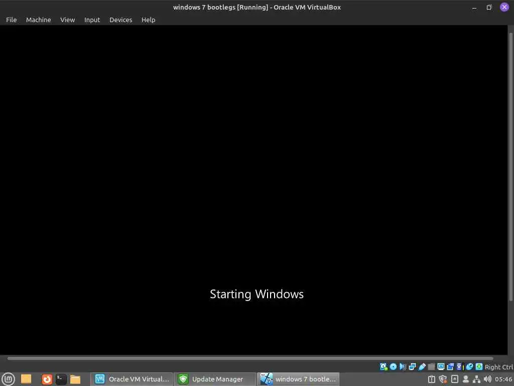Click the shared folders indicator icon
Image resolution: width=514 pixels, height=386 pixels.
point(431,366)
